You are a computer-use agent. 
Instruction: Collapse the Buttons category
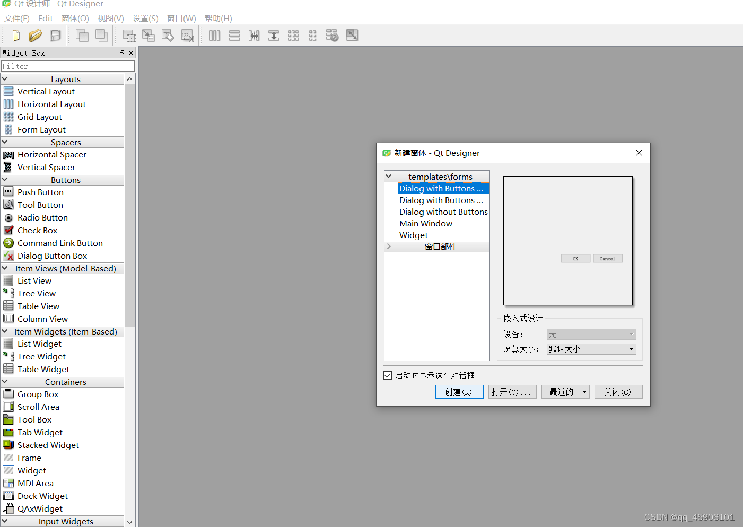click(5, 180)
